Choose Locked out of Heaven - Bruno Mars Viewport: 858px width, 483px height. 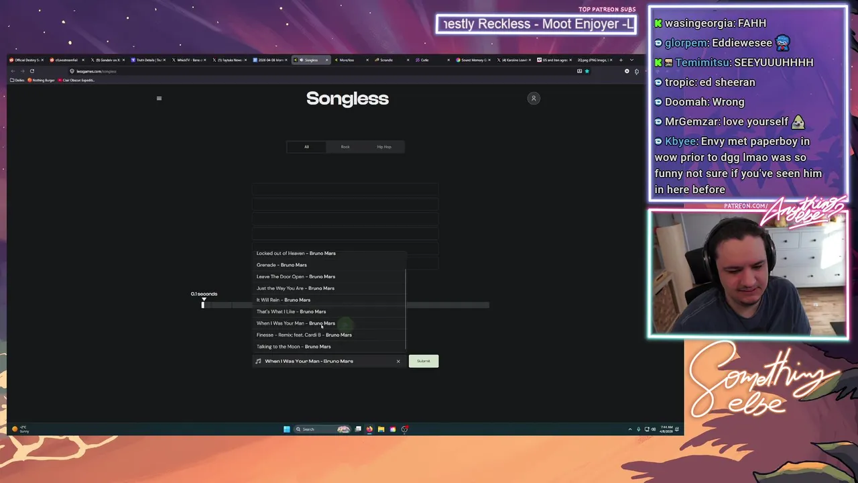pyautogui.click(x=329, y=254)
